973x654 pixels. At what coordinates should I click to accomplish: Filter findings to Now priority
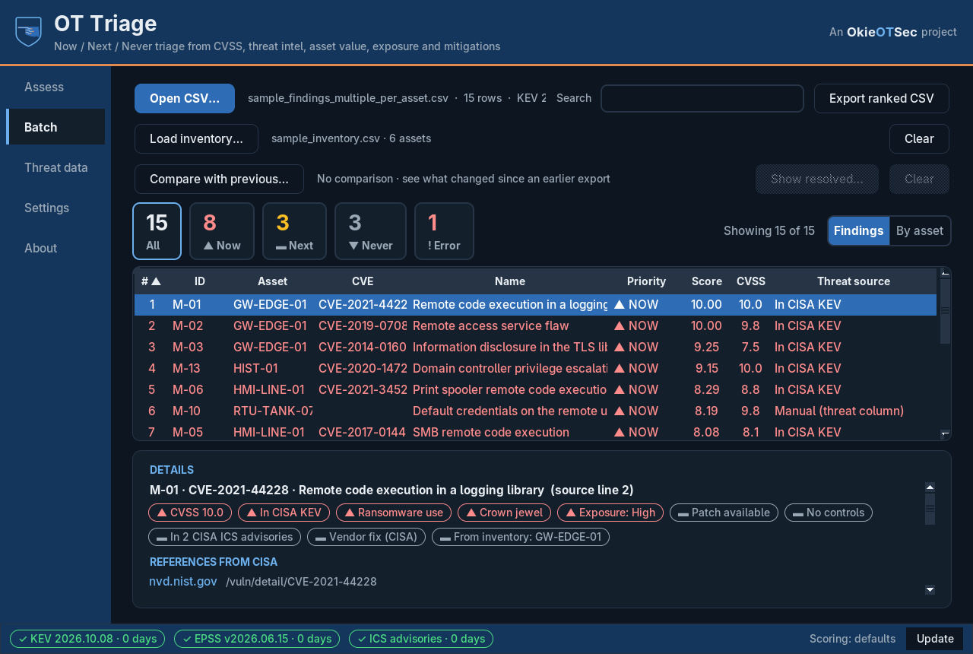point(222,231)
